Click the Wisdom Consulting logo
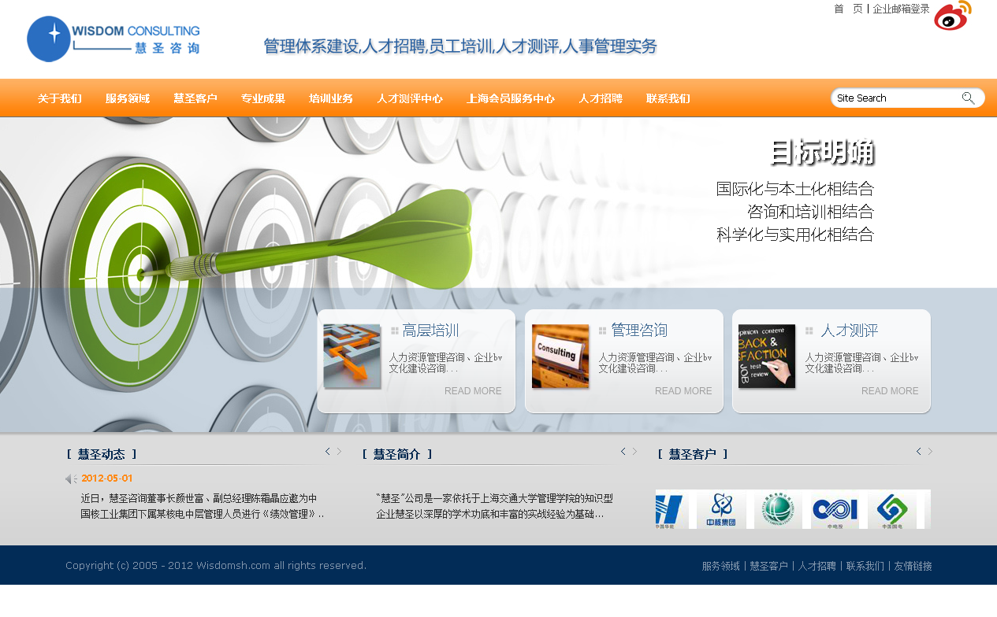The width and height of the screenshot is (997, 617). point(113,39)
